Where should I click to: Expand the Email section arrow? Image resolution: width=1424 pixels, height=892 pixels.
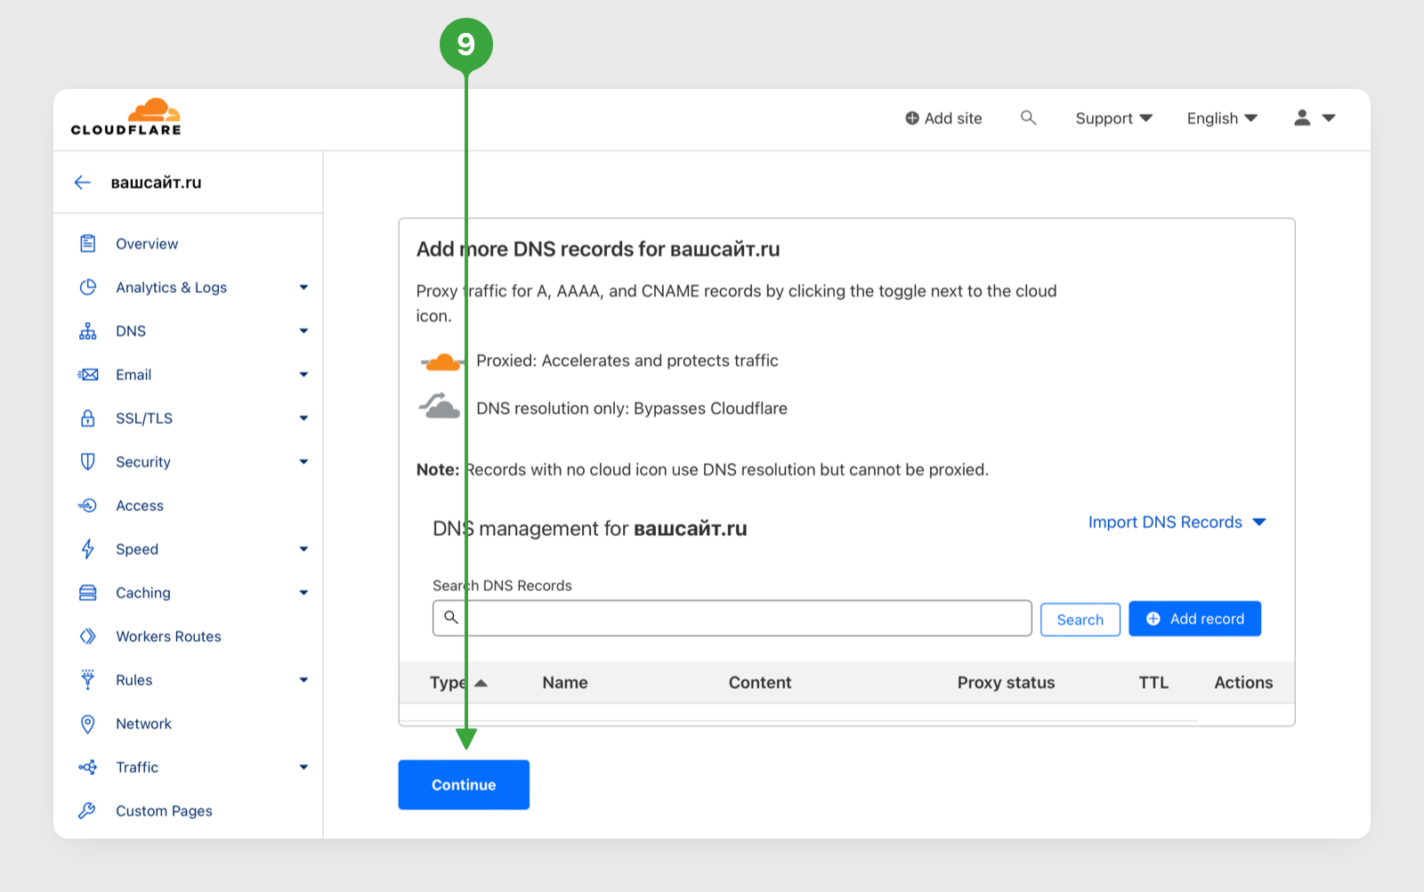(303, 375)
